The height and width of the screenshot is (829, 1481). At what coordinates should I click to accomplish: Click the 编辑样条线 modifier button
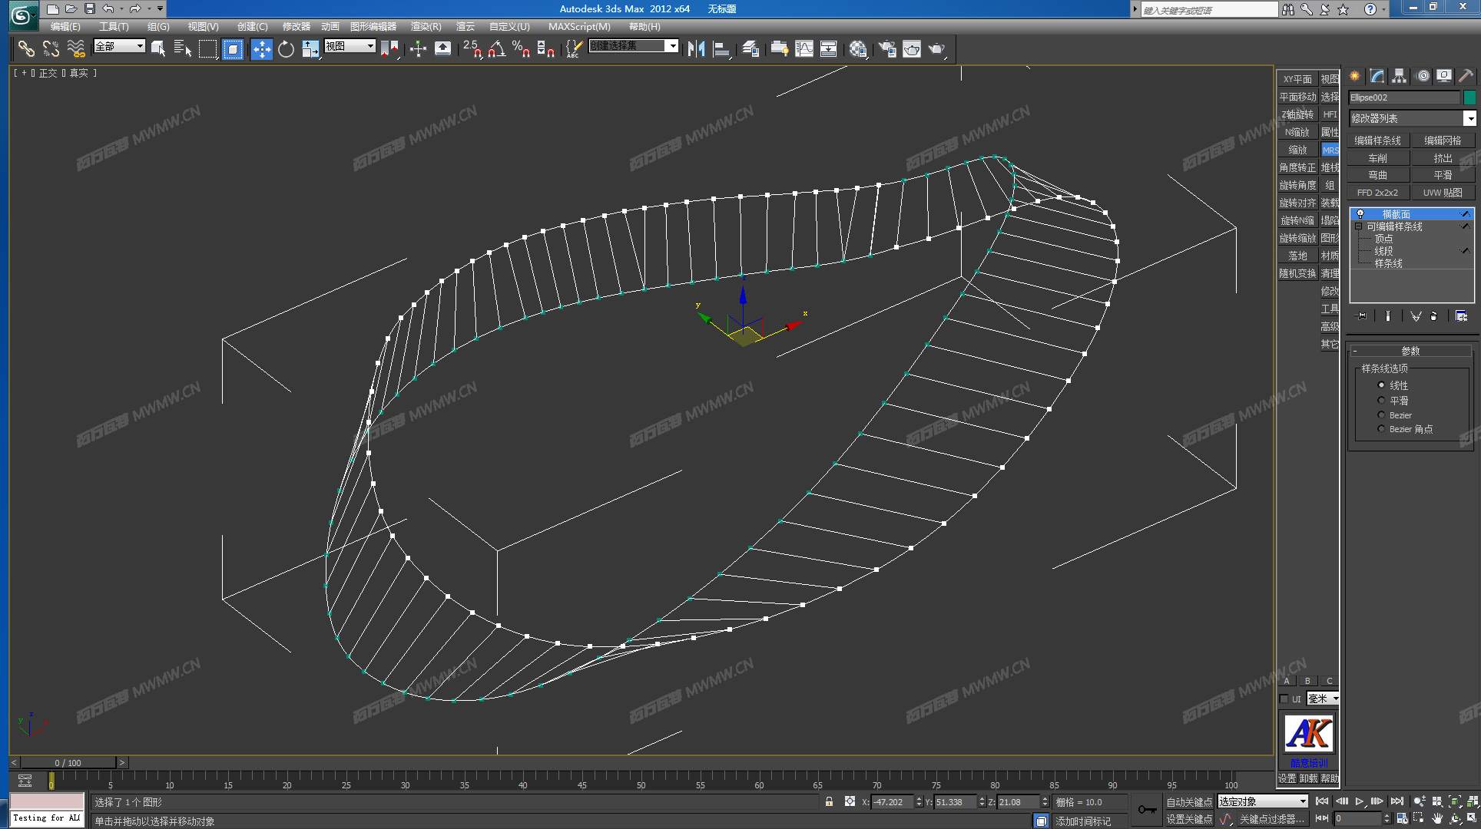click(1378, 140)
